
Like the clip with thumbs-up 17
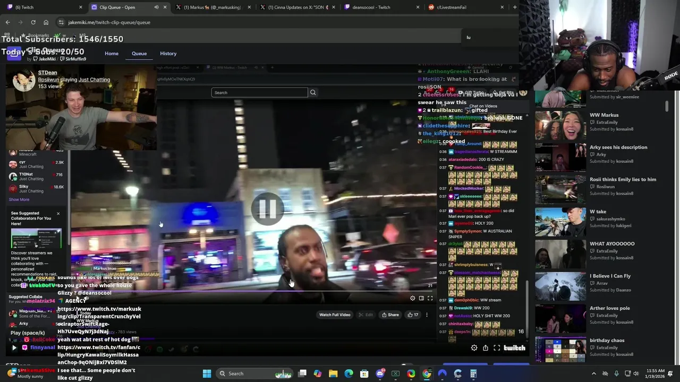412,315
